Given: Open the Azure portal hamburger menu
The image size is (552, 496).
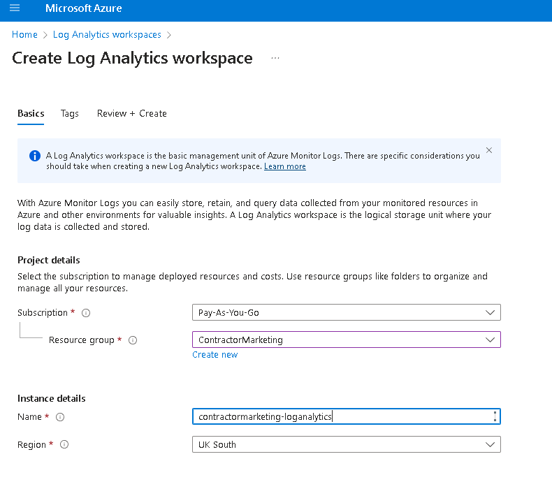Looking at the screenshot, I should tap(15, 8).
